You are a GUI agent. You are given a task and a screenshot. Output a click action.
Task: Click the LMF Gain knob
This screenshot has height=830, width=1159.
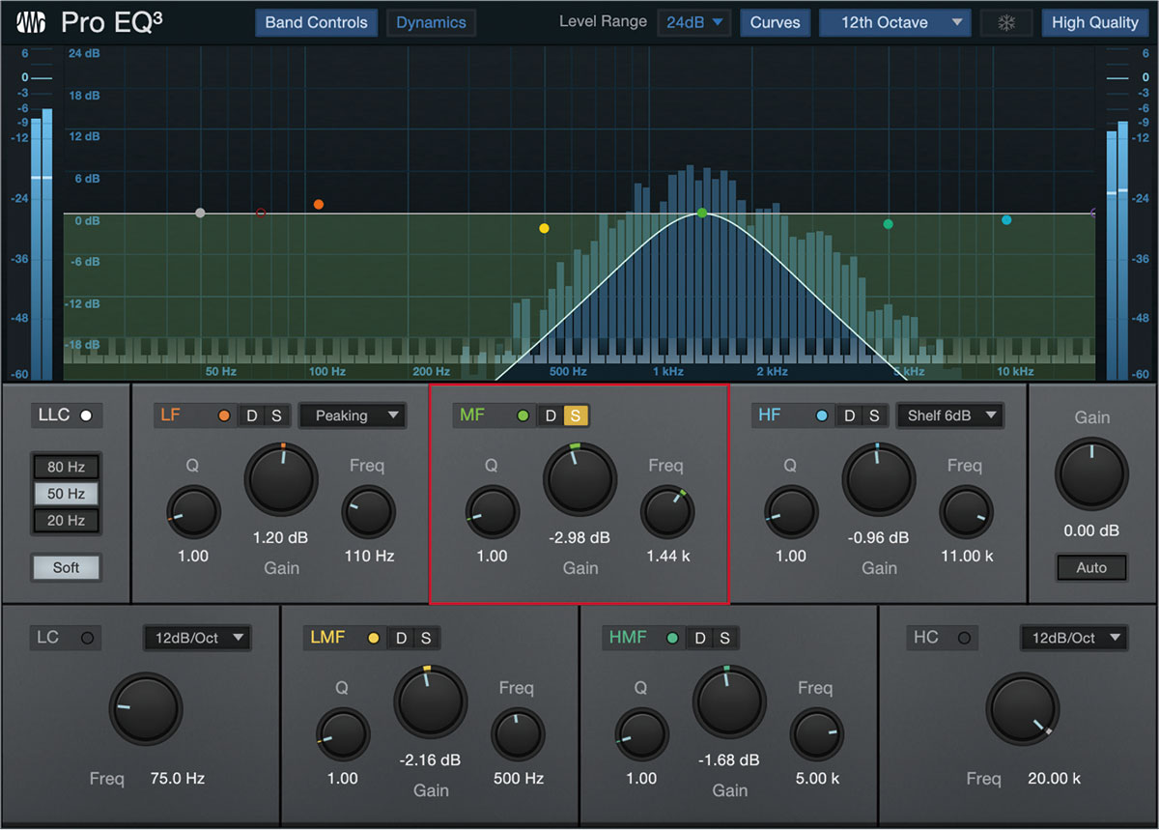point(430,701)
